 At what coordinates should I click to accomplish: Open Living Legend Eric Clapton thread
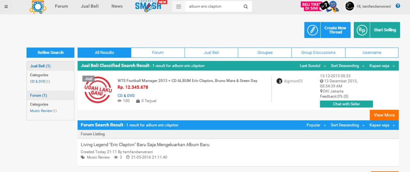click(145, 145)
